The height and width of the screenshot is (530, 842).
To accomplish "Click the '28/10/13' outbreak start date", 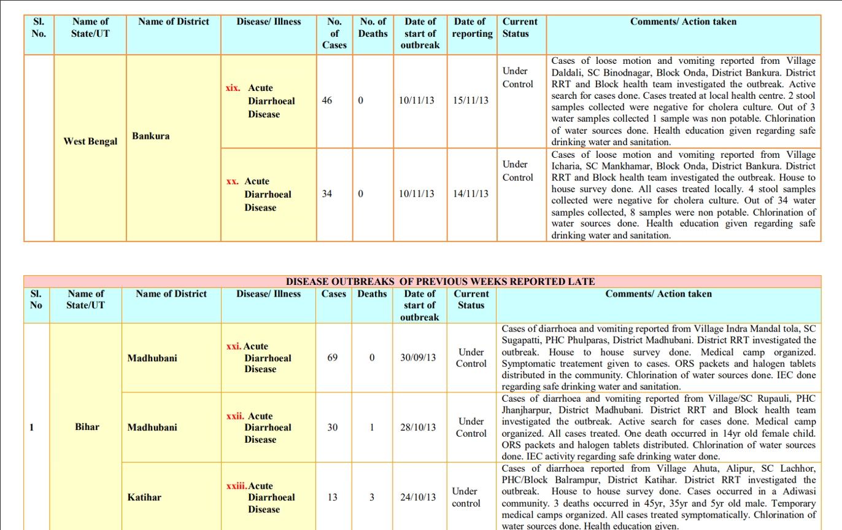I will (x=418, y=427).
